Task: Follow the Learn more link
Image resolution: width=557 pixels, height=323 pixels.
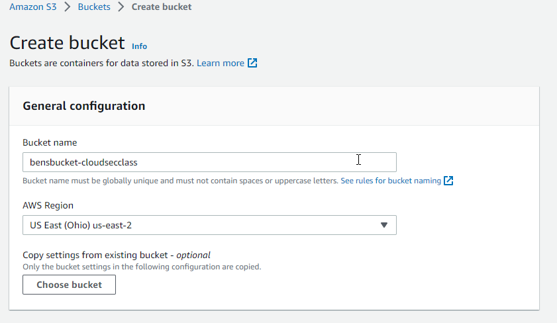Action: [x=221, y=63]
